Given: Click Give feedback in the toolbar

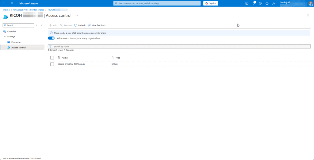Looking at the screenshot, I should tap(97, 25).
